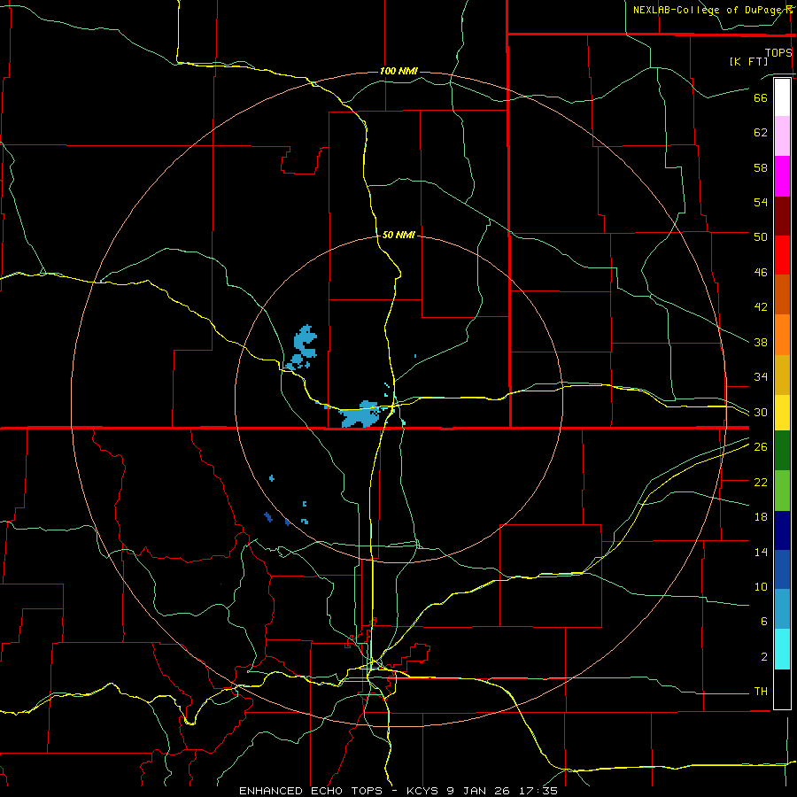The image size is (797, 797).
Task: Click the legend value "50"
Action: point(761,236)
